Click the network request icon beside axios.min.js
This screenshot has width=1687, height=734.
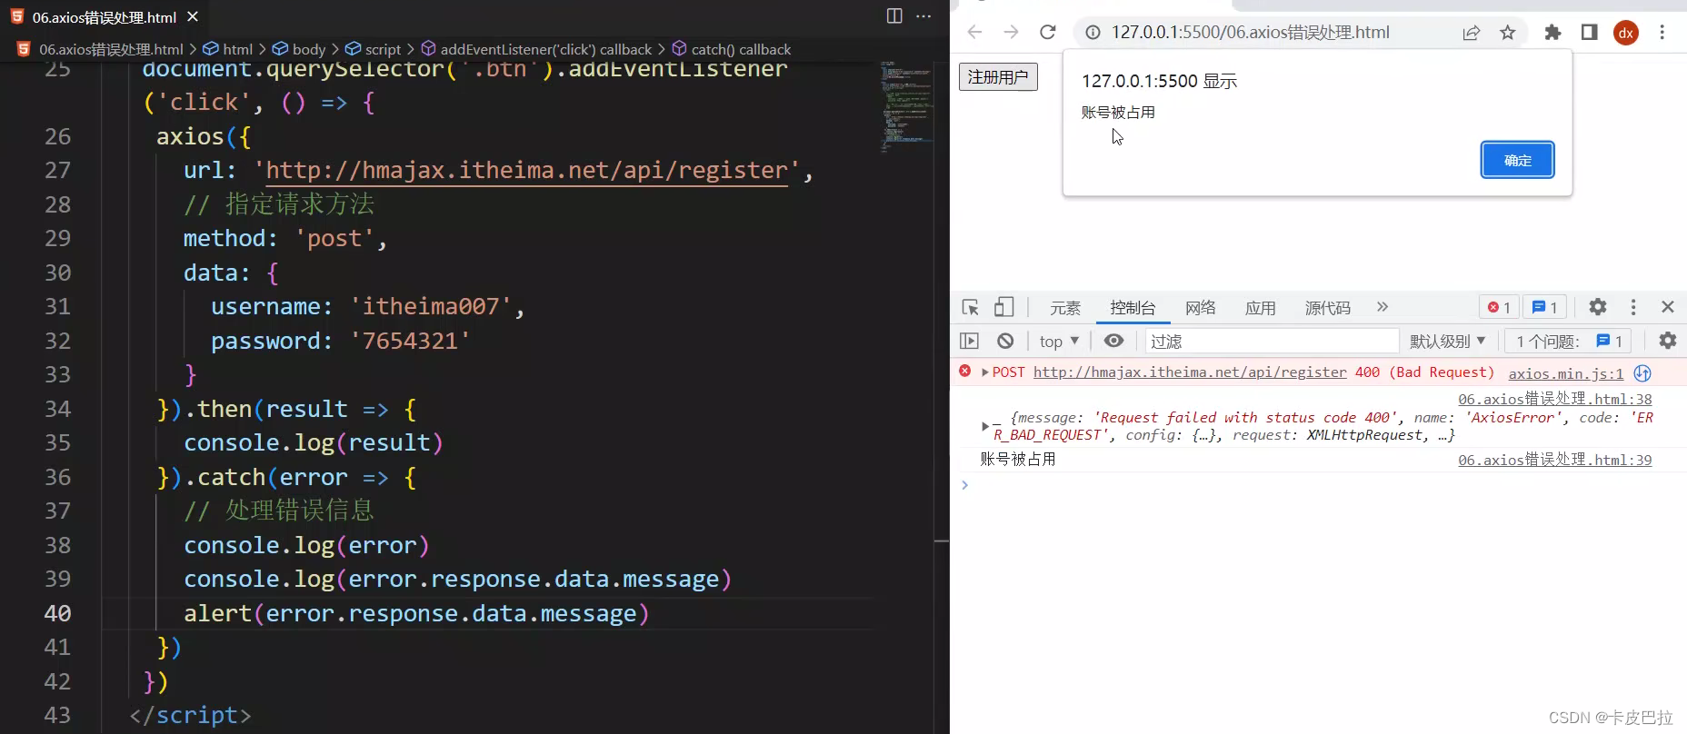[x=1642, y=373]
